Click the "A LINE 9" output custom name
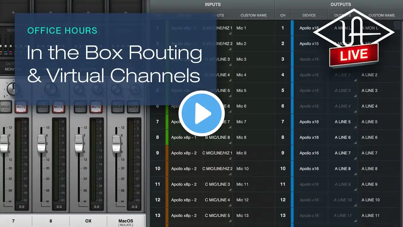This screenshot has height=227, width=403. [x=370, y=184]
